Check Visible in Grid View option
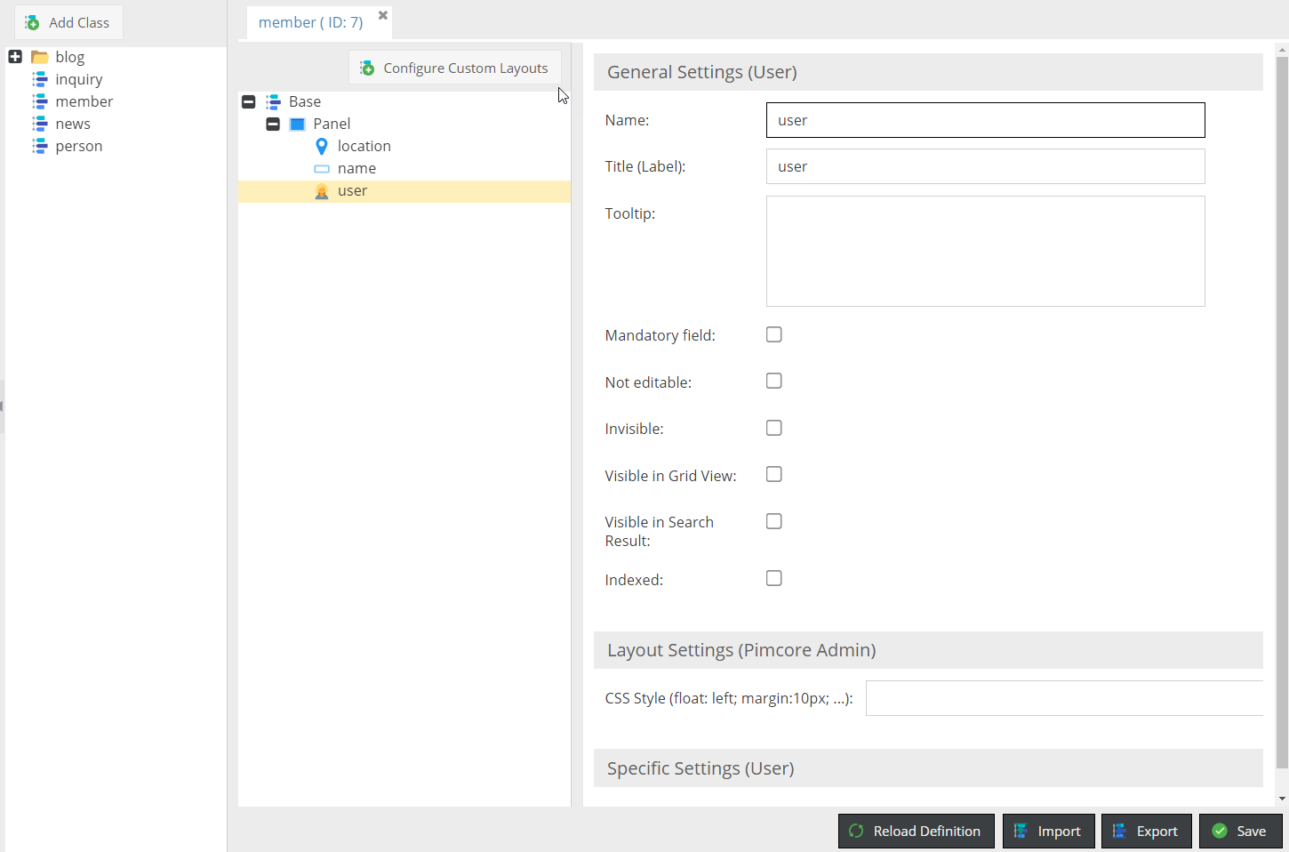The height and width of the screenshot is (852, 1289). (x=774, y=474)
